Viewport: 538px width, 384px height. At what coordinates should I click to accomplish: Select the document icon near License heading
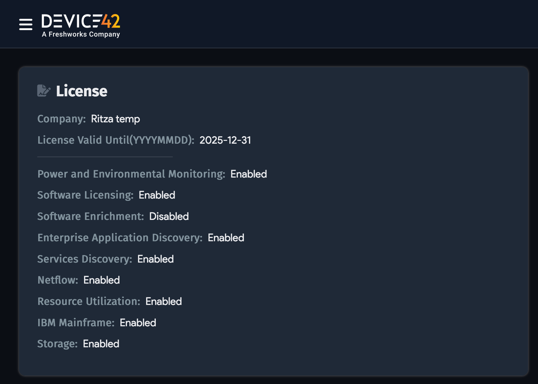click(44, 91)
